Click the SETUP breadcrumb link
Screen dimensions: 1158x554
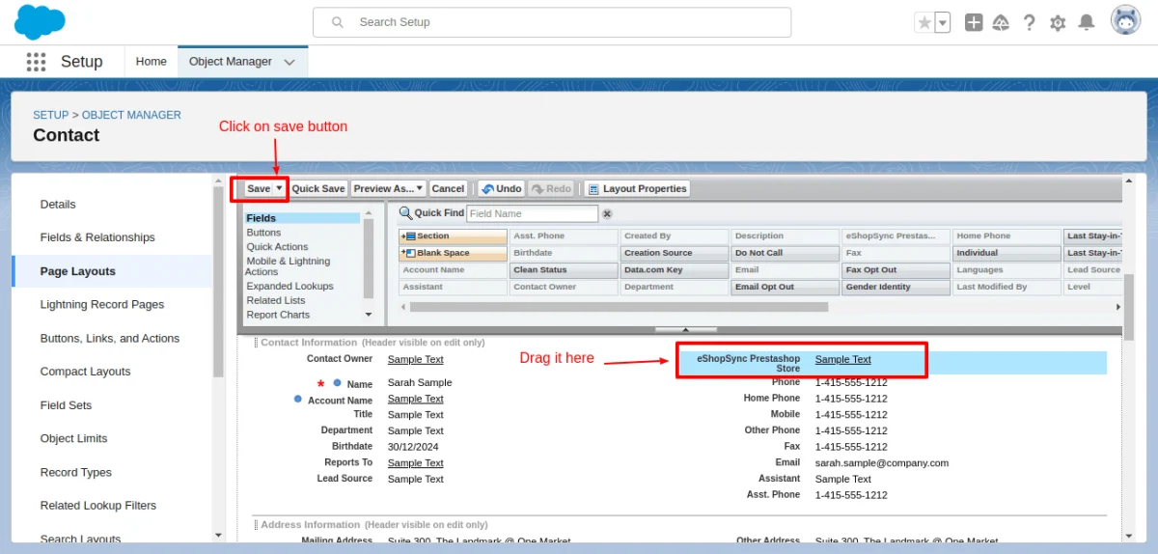(x=50, y=115)
